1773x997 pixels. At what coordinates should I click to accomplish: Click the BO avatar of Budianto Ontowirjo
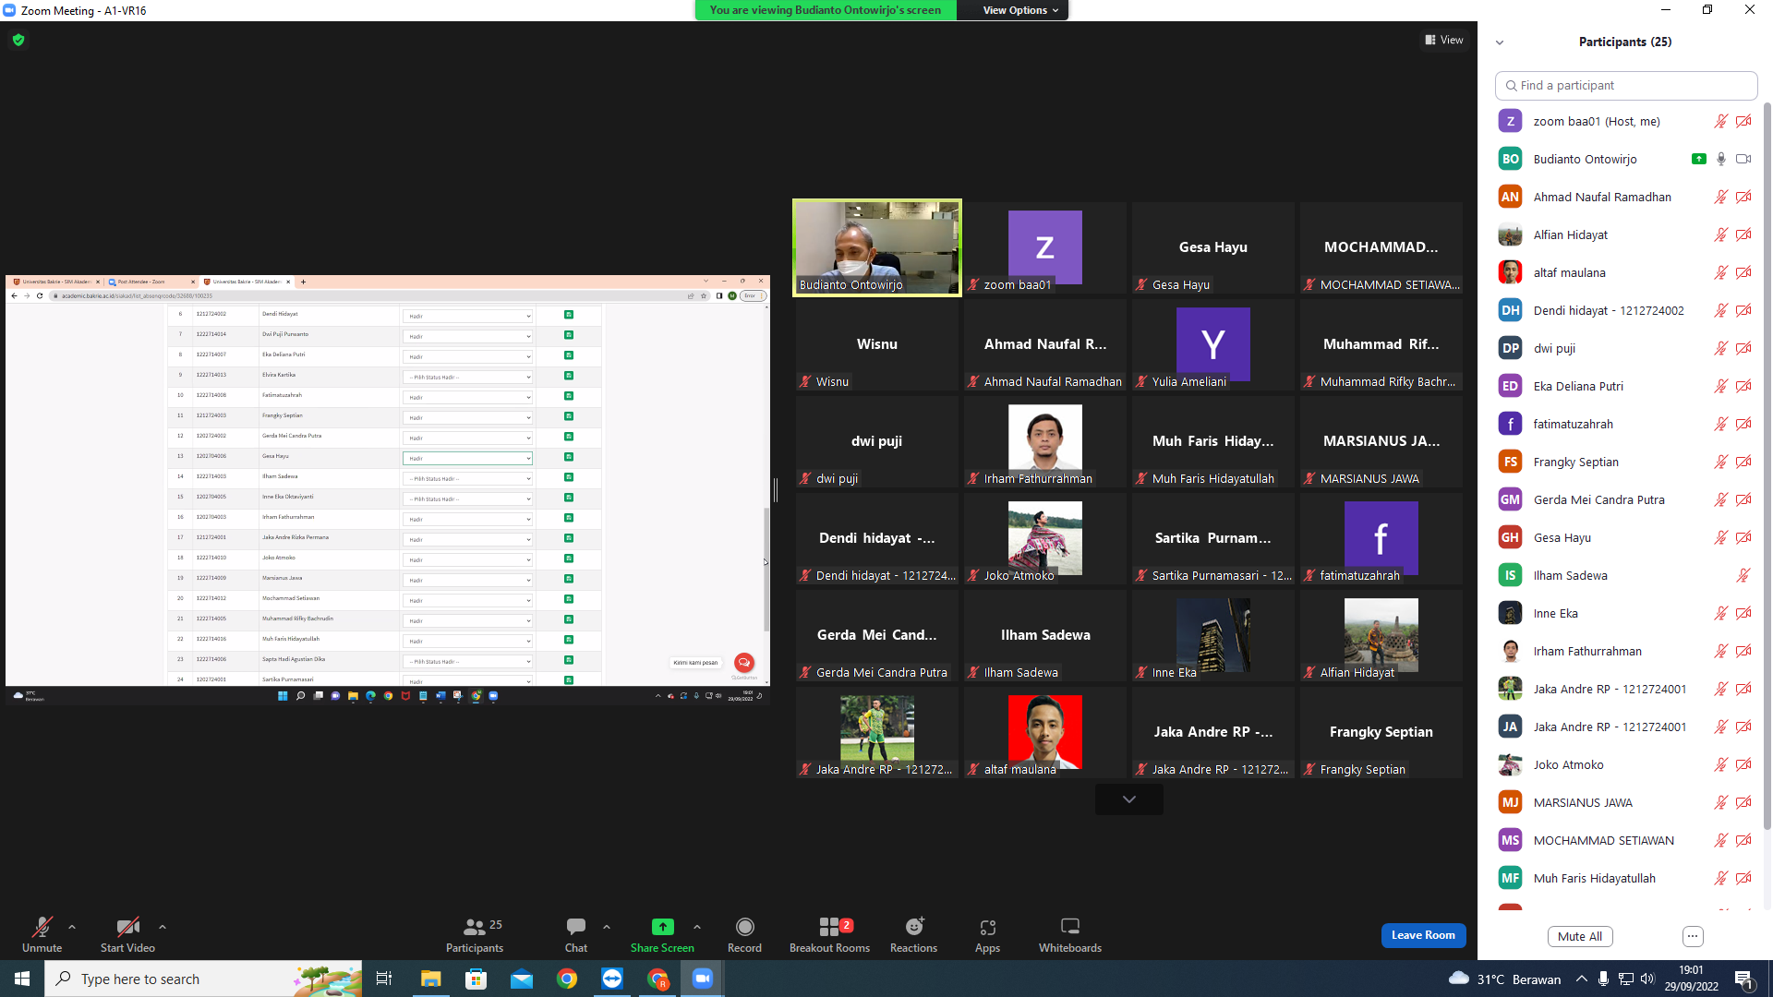point(1511,159)
